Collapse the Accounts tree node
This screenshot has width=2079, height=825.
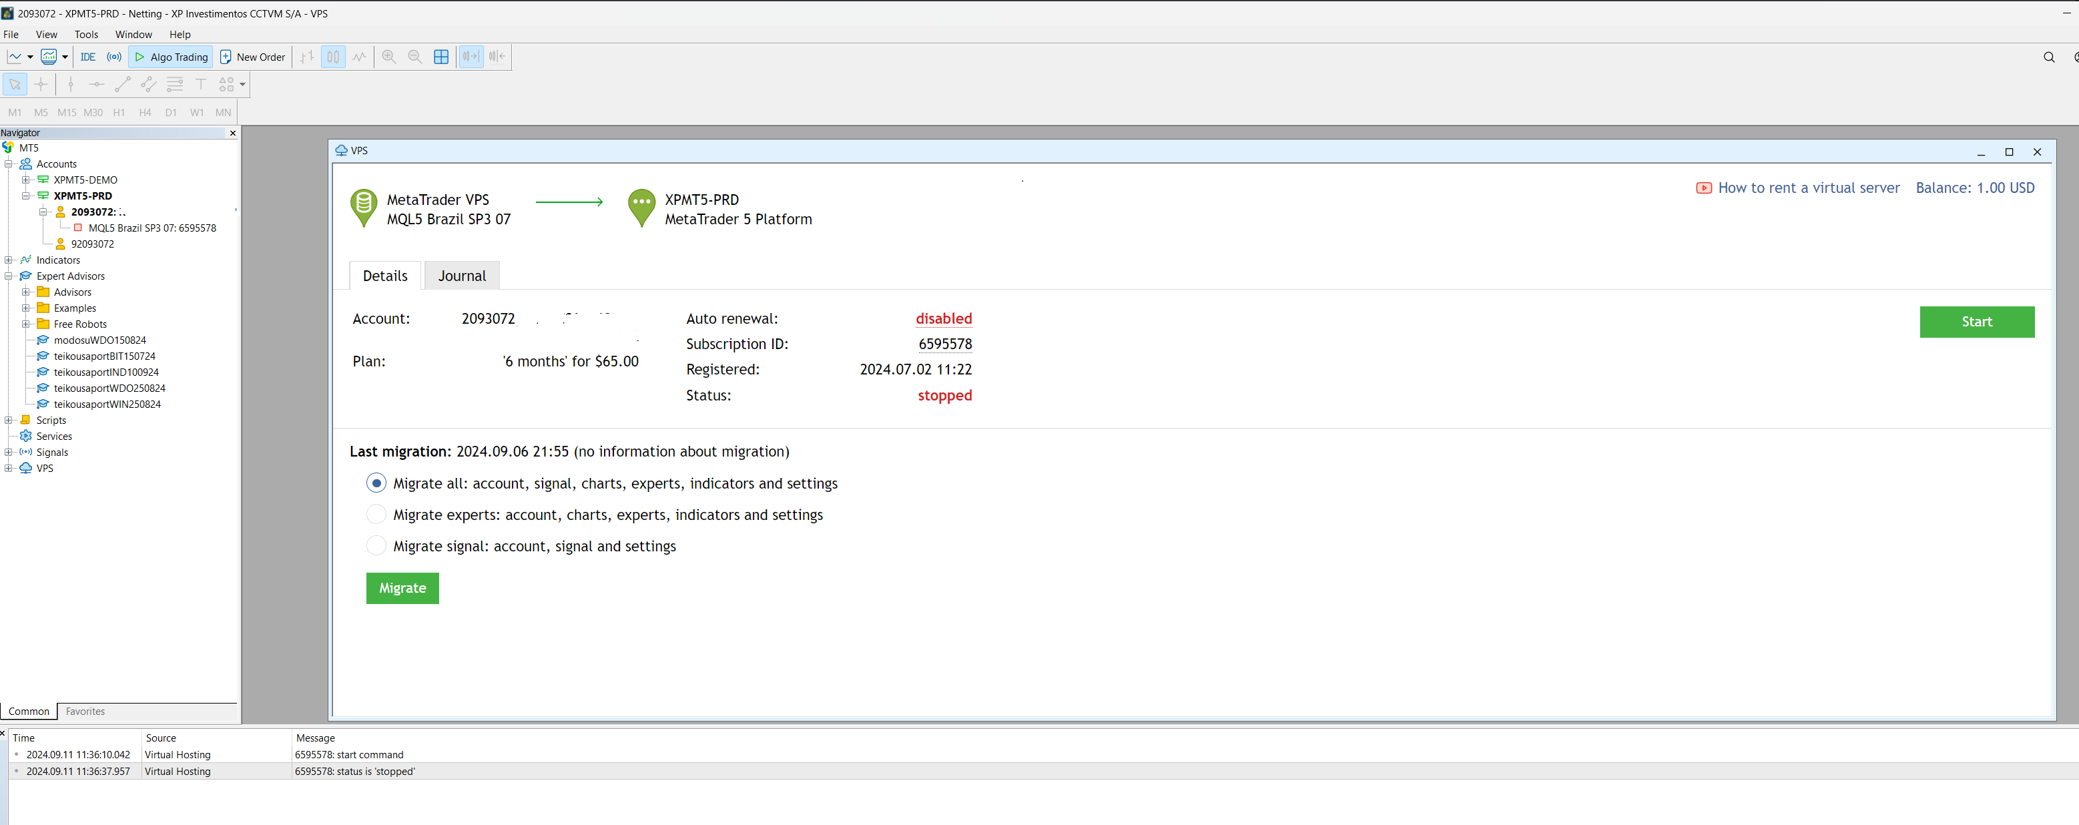click(9, 164)
